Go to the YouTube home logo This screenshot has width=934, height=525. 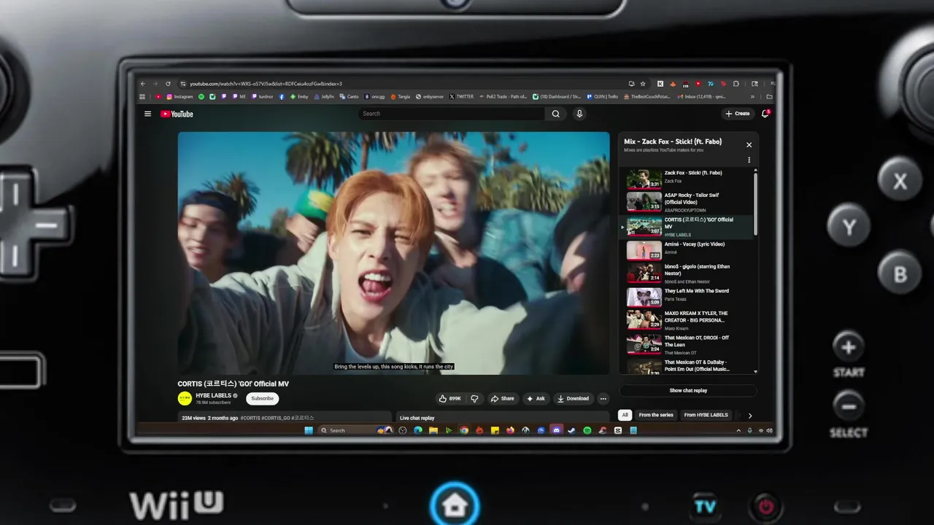coord(177,114)
